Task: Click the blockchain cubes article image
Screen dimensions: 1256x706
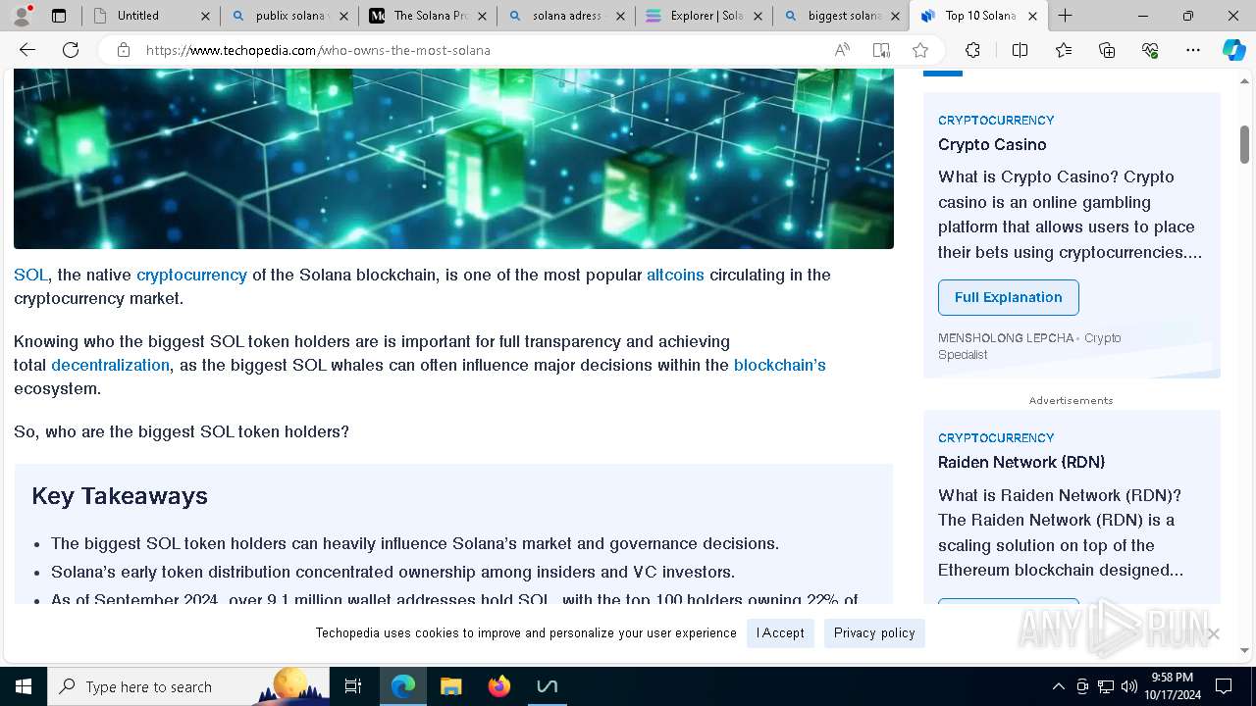Action: [x=453, y=158]
